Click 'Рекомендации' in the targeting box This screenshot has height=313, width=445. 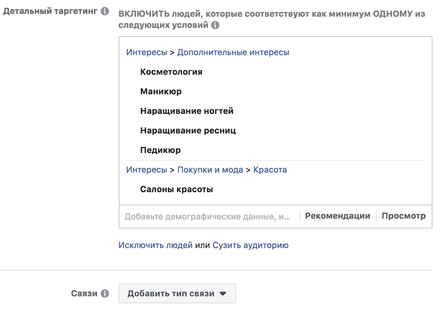coord(337,216)
